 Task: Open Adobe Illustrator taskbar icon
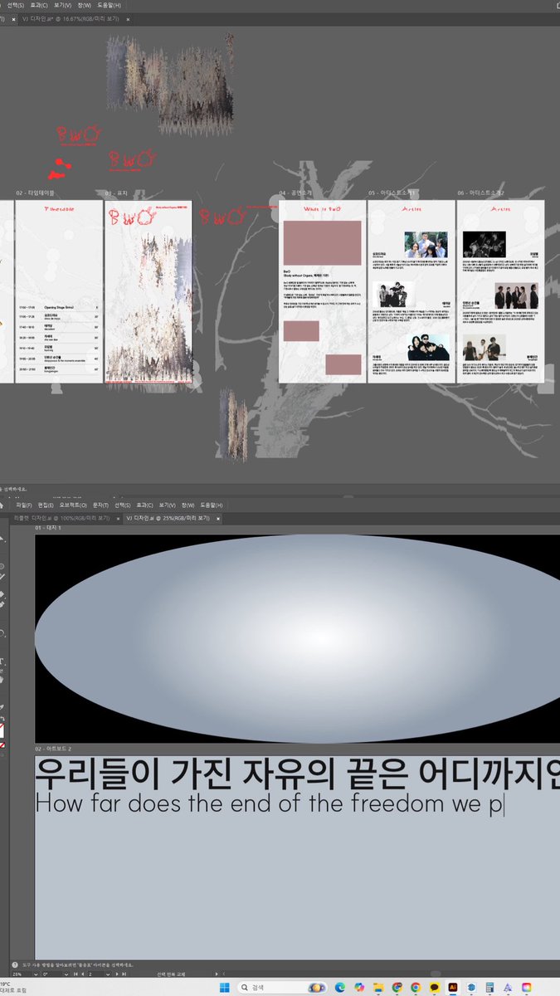pyautogui.click(x=453, y=987)
